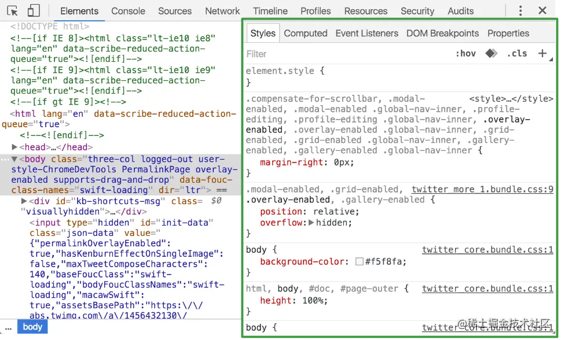Open the Audits tab
The image size is (561, 340).
pyautogui.click(x=460, y=11)
